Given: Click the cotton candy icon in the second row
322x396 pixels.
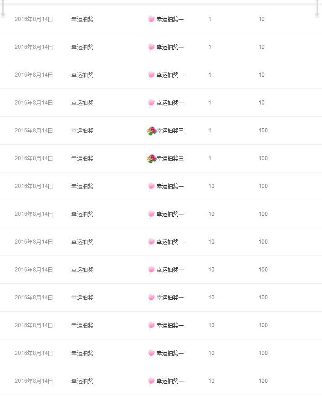Looking at the screenshot, I should [151, 47].
